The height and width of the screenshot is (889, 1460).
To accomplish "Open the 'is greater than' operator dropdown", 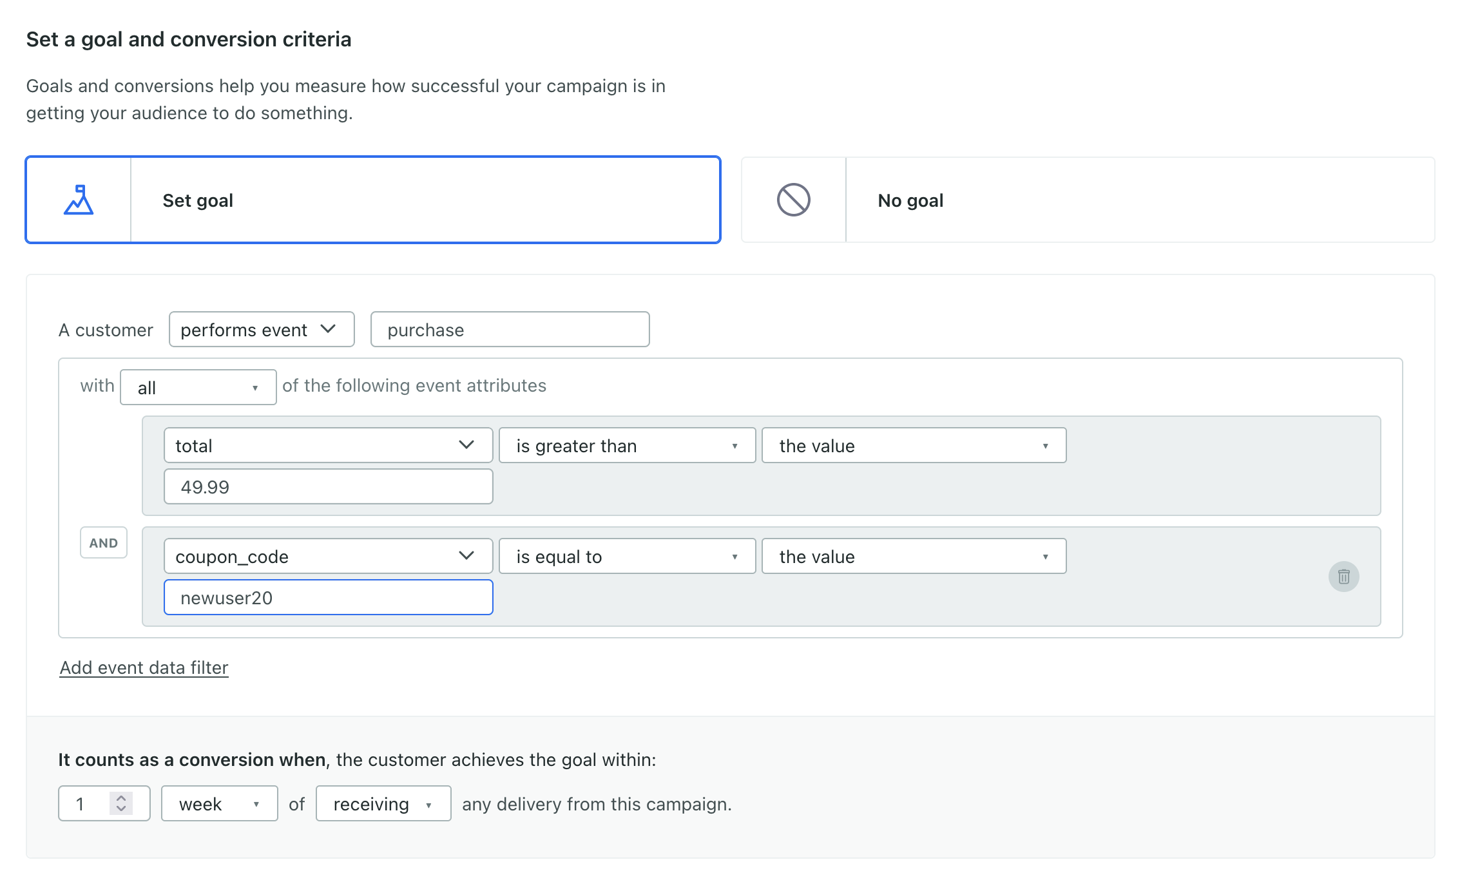I will pos(626,446).
